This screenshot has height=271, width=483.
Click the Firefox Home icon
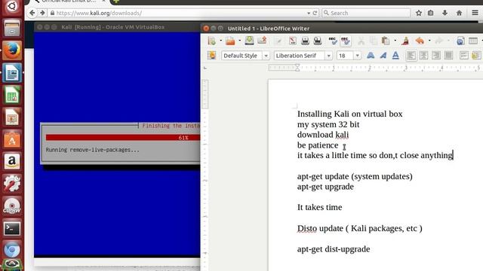(x=459, y=13)
